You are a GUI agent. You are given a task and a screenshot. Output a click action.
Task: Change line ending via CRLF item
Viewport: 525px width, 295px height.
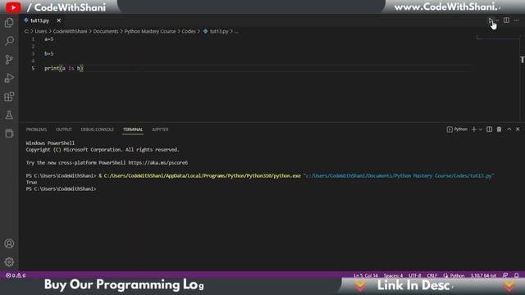coord(432,275)
